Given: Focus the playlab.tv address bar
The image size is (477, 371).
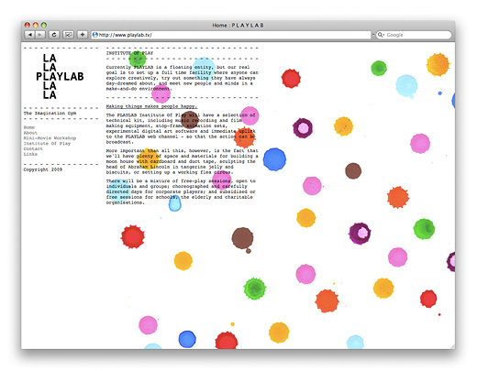Looking at the screenshot, I should tap(231, 35).
